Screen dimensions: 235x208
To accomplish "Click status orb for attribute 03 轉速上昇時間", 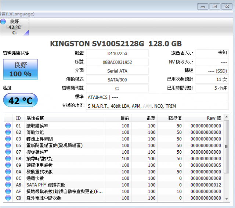I will tap(8, 139).
